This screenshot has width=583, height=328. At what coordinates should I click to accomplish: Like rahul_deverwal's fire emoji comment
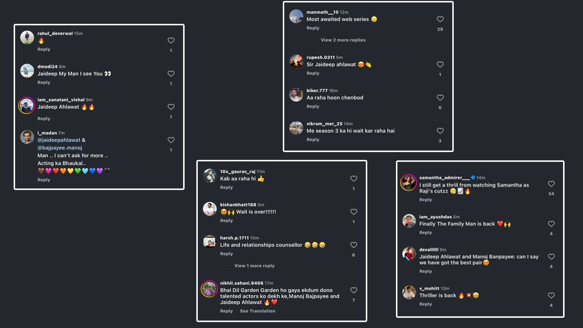[x=171, y=41]
